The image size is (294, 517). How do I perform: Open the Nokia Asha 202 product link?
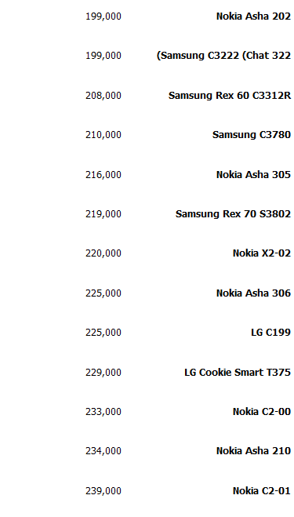[253, 16]
